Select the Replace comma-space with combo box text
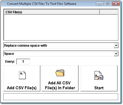This screenshot has height=105, width=123. 25,46
